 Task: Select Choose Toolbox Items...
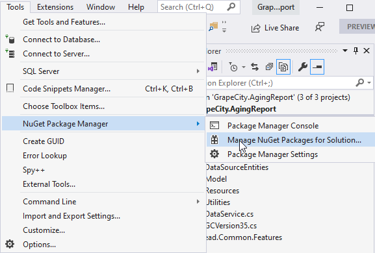pyautogui.click(x=103, y=106)
